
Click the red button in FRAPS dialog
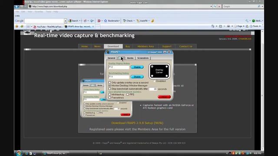point(164,97)
